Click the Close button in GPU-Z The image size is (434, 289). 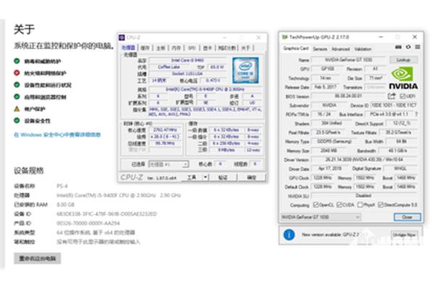[x=407, y=217]
